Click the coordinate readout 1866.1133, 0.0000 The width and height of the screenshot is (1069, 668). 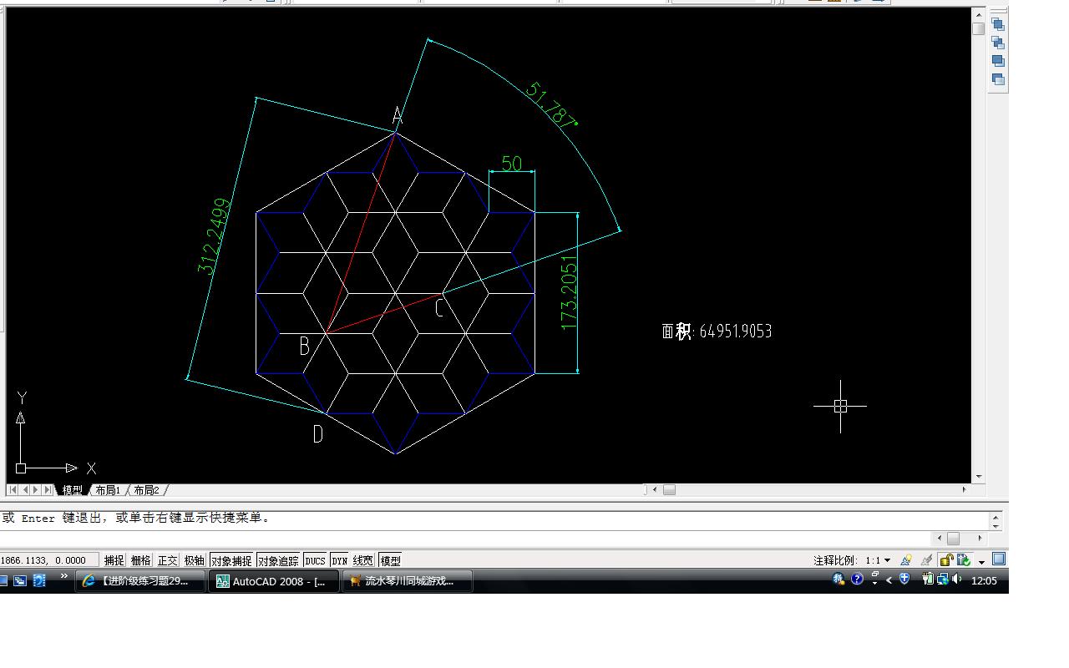coord(49,560)
